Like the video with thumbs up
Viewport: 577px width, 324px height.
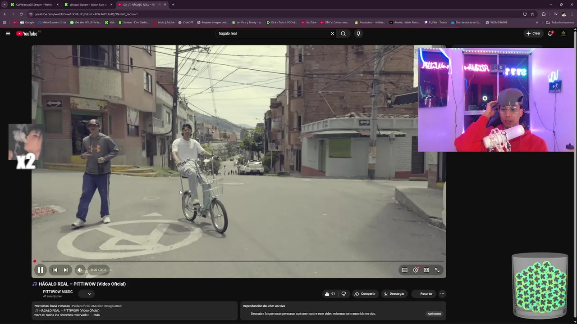[330, 294]
